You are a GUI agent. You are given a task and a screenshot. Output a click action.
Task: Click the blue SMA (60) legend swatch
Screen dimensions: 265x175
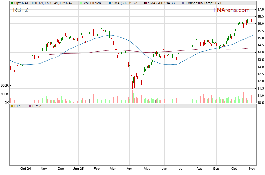110,3
